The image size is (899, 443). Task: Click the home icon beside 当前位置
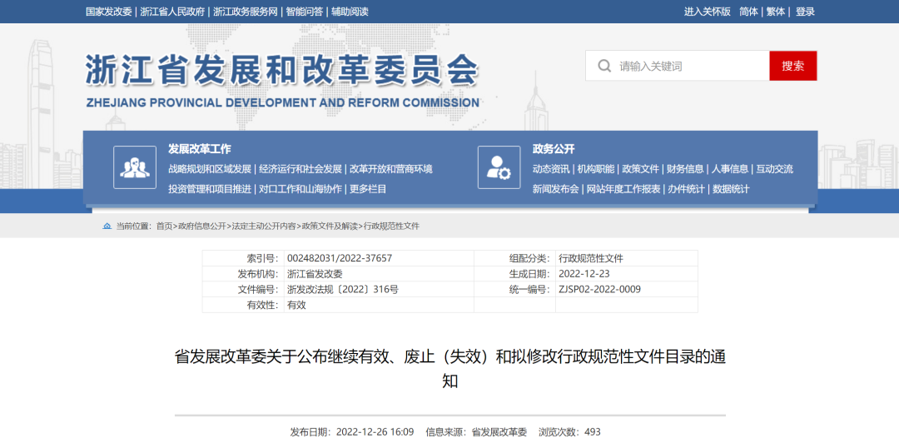click(x=107, y=226)
